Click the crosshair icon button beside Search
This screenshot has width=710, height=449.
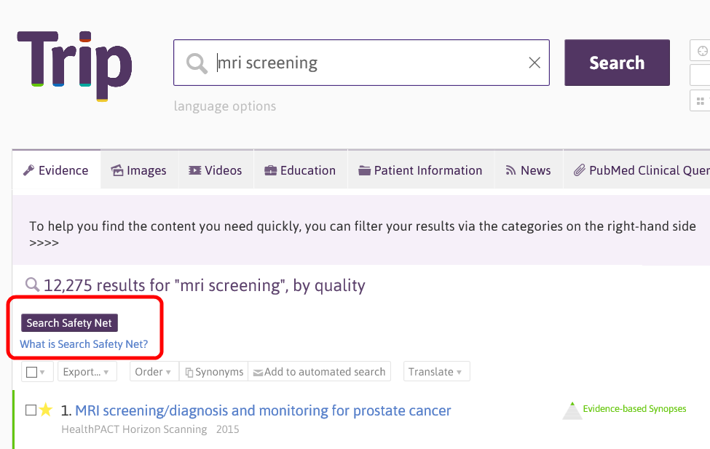702,51
